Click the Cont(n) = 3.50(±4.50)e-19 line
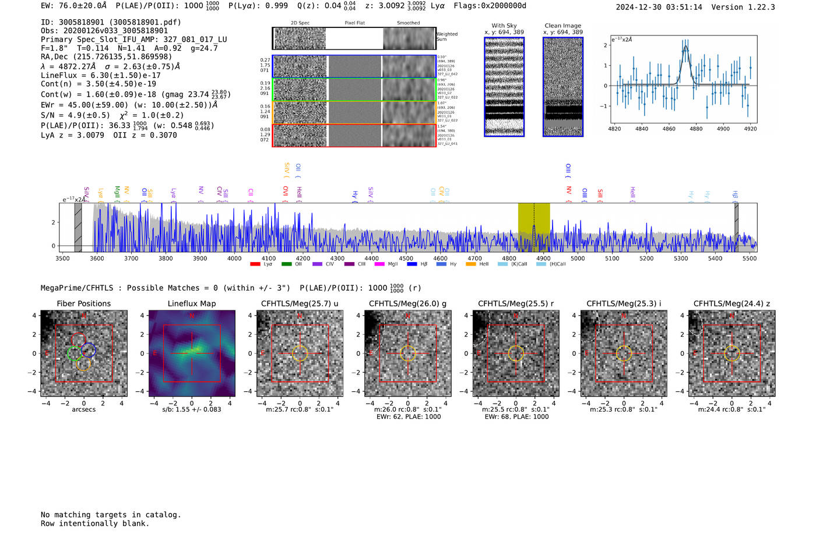The width and height of the screenshot is (816, 555). pos(99,84)
